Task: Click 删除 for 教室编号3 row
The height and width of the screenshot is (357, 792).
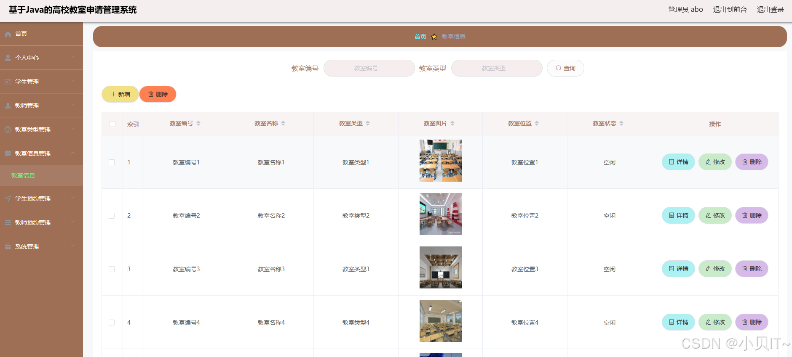Action: coord(752,269)
